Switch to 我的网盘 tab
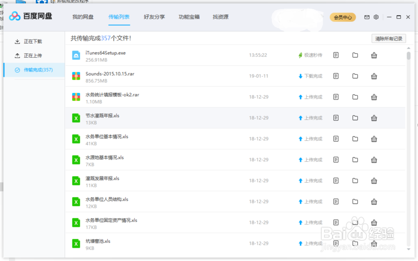The height and width of the screenshot is (261, 418). coord(83,17)
